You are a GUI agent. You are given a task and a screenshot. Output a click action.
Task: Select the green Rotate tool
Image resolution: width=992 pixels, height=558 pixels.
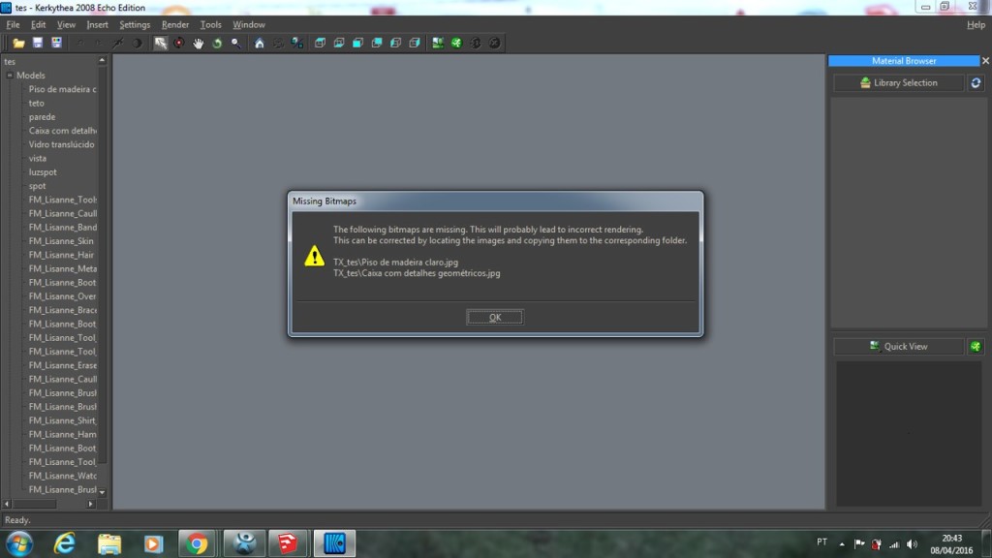pos(217,43)
